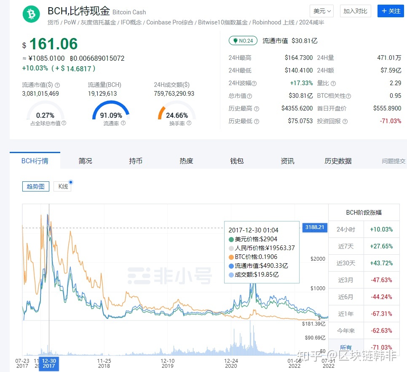The width and height of the screenshot is (407, 372).
Task: Click the Robinhood 上线 tag
Action: pos(273,23)
